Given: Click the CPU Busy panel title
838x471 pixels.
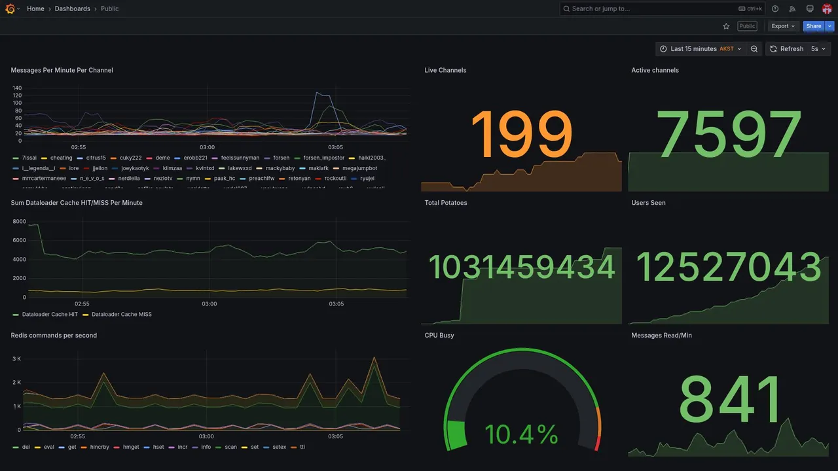Looking at the screenshot, I should (x=439, y=336).
